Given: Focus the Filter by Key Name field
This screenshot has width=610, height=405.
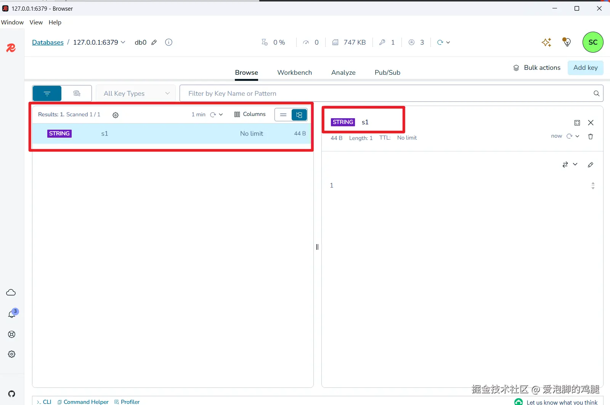Looking at the screenshot, I should [x=385, y=93].
